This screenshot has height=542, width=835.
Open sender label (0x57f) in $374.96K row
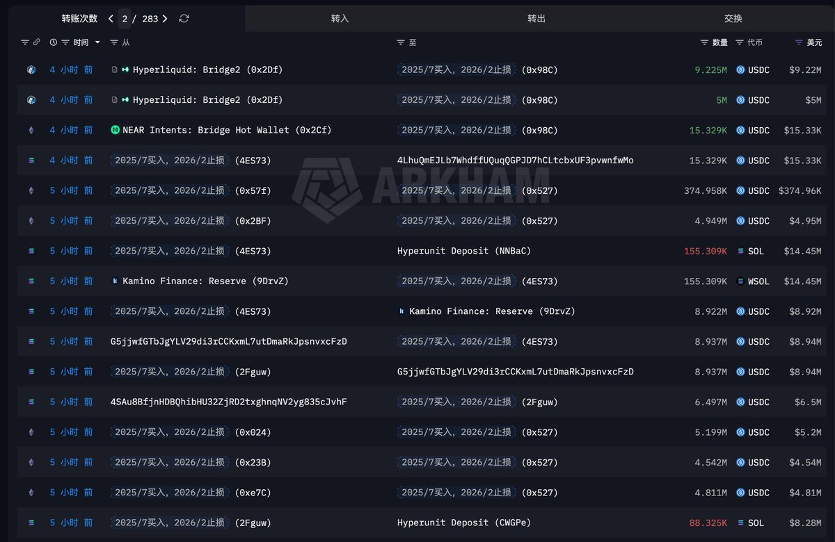click(x=191, y=190)
